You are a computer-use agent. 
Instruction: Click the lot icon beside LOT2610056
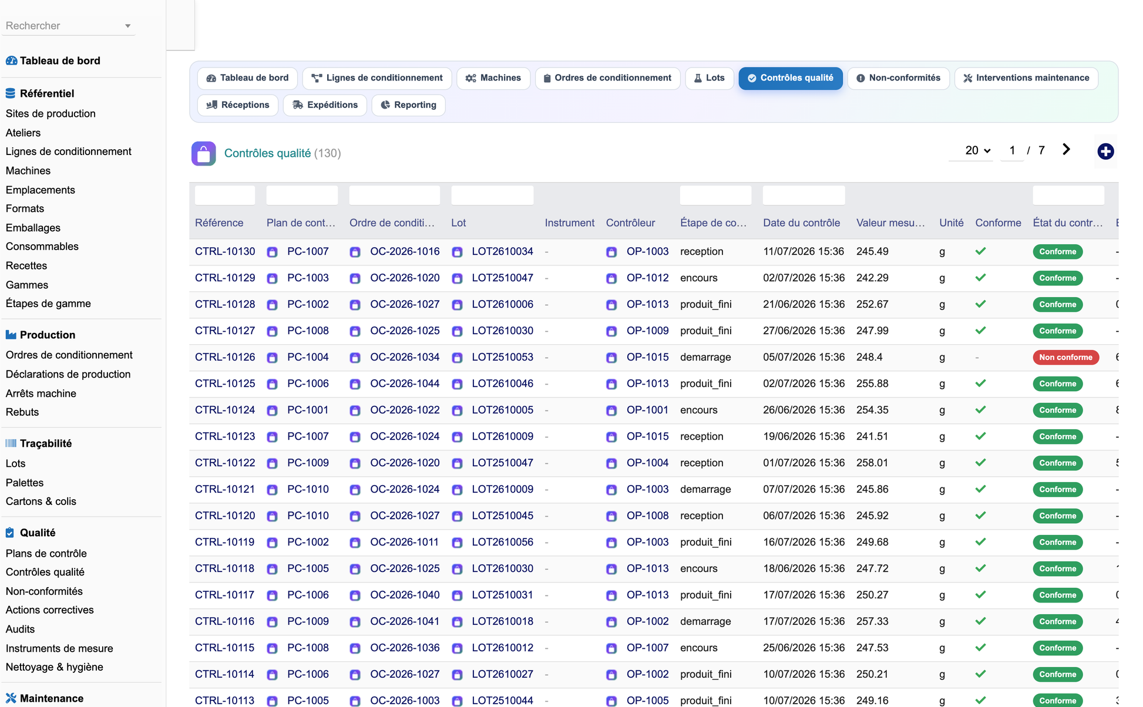click(457, 543)
